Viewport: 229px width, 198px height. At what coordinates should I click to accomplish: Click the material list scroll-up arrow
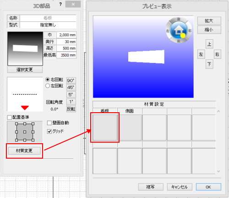pos(218,111)
